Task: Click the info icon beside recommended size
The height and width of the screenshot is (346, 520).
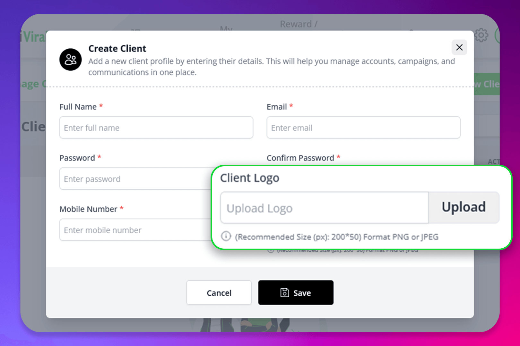Action: coord(226,236)
